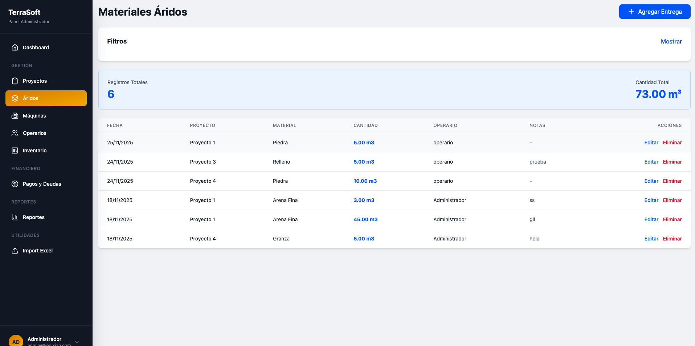Eliminar the Granza entry with note hola
This screenshot has height=346, width=695.
[x=672, y=239]
